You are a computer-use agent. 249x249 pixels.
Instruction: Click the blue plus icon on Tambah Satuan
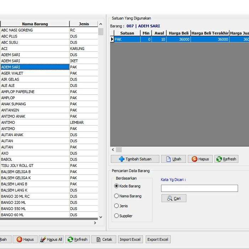click(x=122, y=159)
